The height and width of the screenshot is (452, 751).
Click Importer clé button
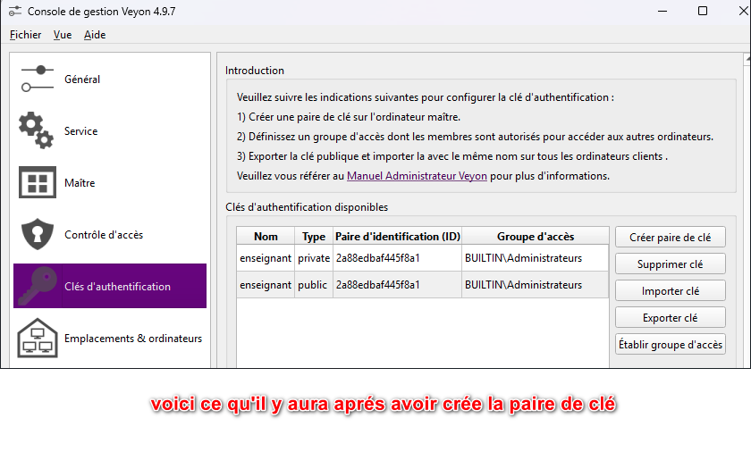(x=670, y=291)
